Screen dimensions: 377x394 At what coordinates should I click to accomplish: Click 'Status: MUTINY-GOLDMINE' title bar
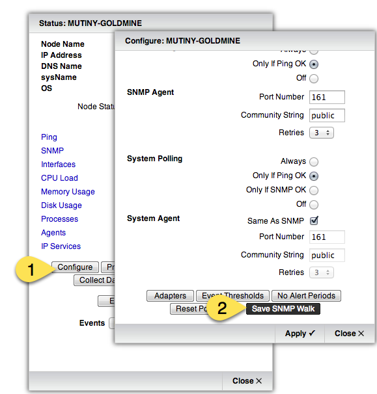point(151,23)
